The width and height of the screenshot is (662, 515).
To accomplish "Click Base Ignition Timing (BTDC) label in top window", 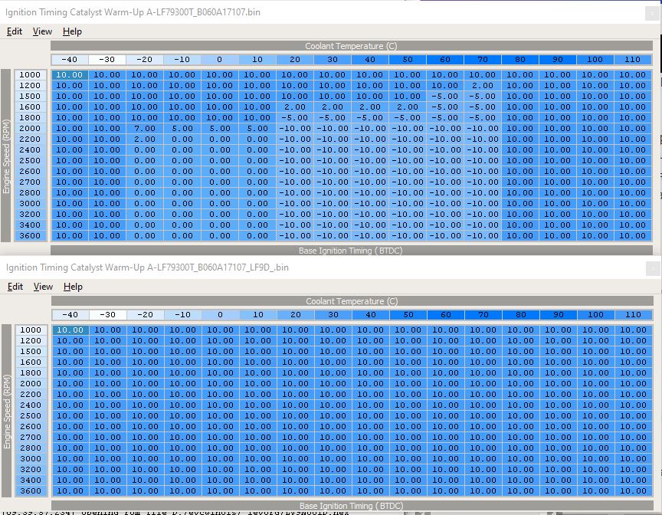I will click(x=351, y=251).
